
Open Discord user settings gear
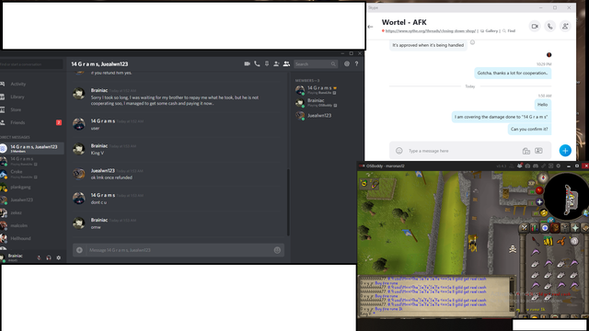(x=59, y=257)
